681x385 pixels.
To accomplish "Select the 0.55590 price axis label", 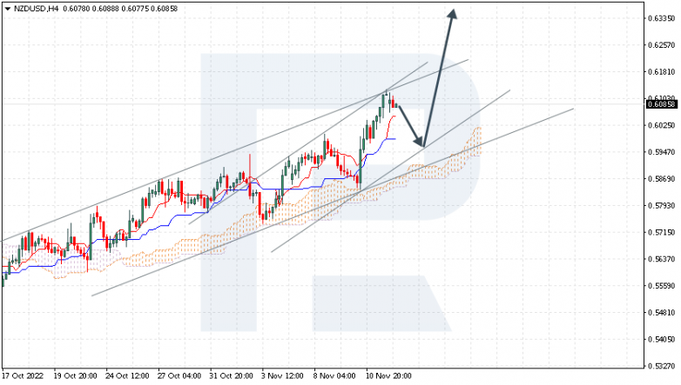I will [662, 286].
